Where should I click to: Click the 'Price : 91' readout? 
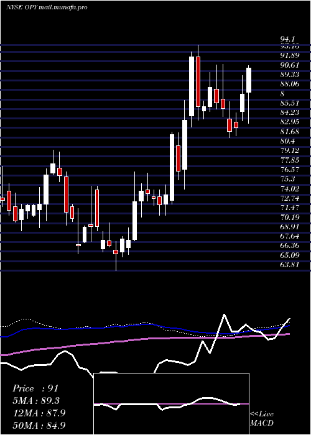[x=35, y=388]
